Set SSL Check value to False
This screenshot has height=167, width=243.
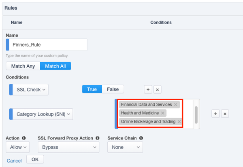(x=113, y=89)
